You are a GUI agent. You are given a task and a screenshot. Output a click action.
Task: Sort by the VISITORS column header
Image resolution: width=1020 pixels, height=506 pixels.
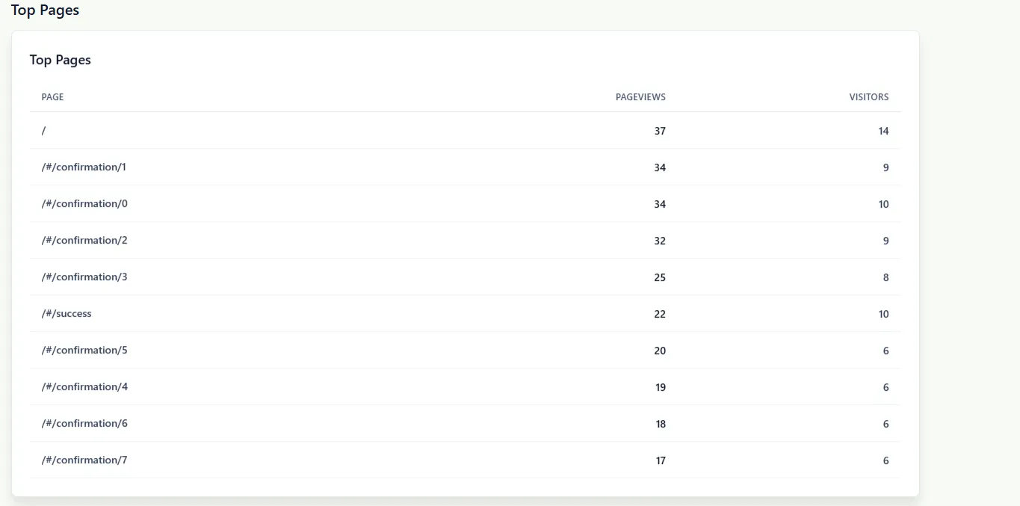[868, 96]
